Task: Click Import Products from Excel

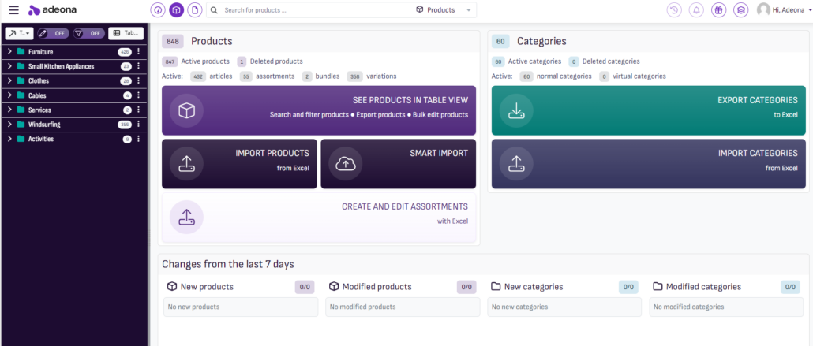Action: click(239, 164)
